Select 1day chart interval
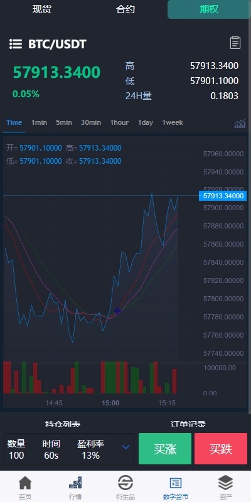Image resolution: width=251 pixels, height=502 pixels. (146, 122)
